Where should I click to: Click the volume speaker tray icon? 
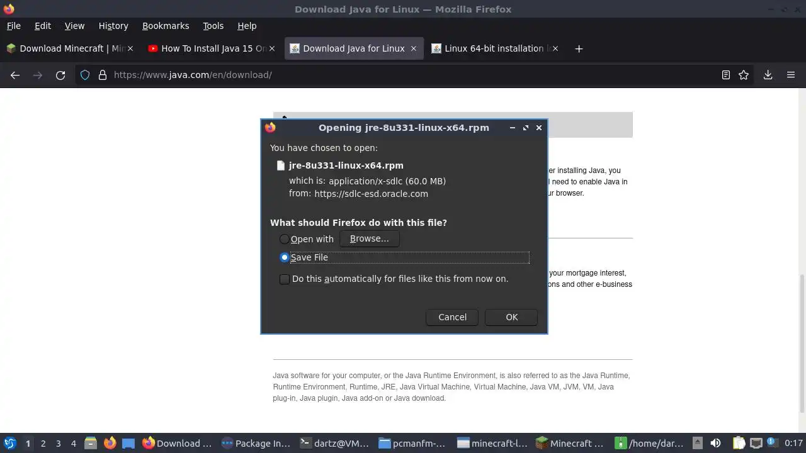(x=715, y=443)
